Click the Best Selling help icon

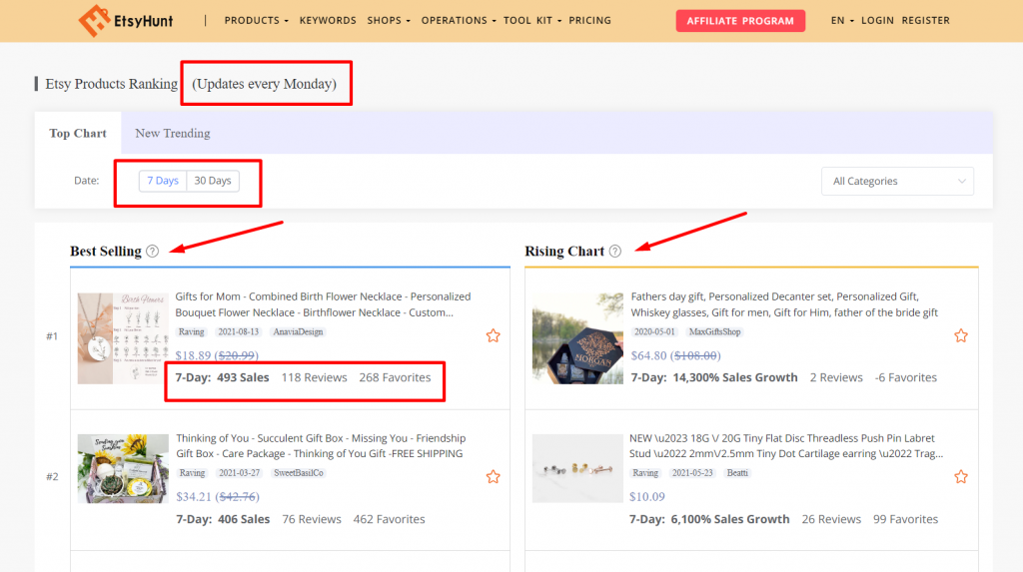[152, 252]
